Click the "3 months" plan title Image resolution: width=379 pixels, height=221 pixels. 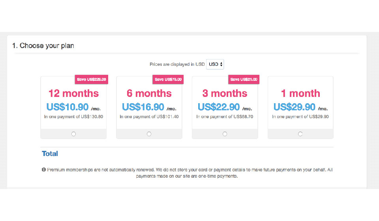click(x=225, y=93)
